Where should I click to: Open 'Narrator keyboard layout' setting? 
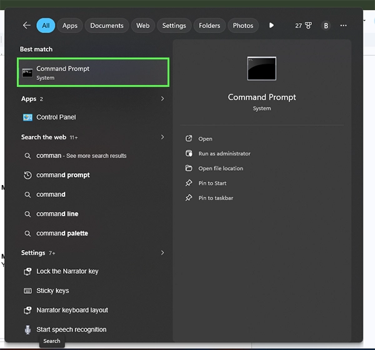tap(93, 310)
